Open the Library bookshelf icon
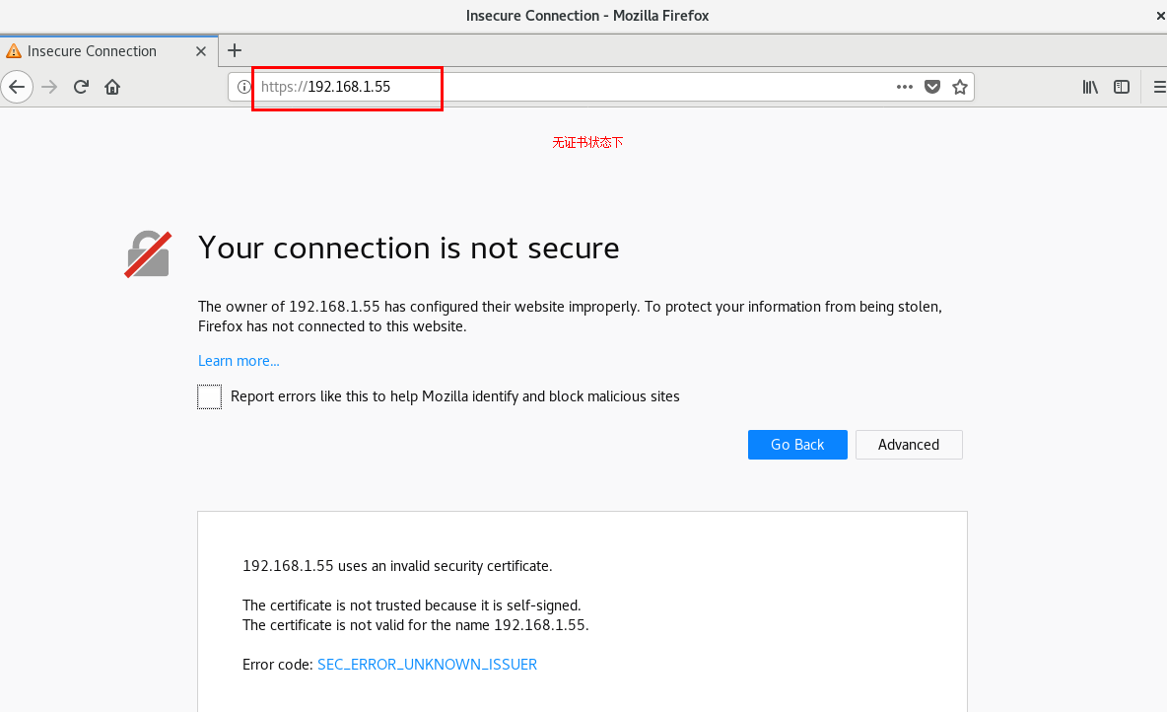The height and width of the screenshot is (712, 1167). pyautogui.click(x=1090, y=87)
